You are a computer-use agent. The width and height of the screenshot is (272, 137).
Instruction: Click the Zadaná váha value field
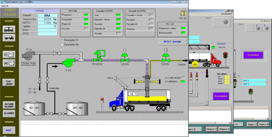(48, 19)
